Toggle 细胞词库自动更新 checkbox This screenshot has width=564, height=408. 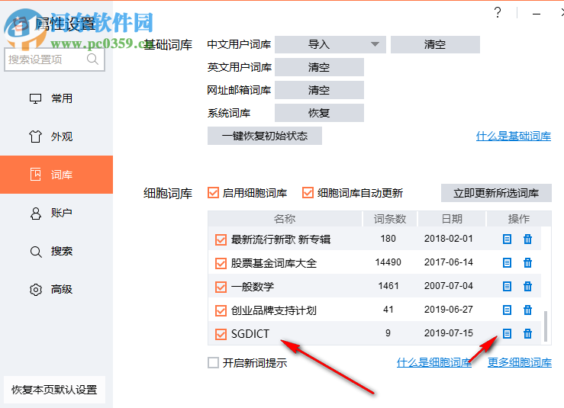pyautogui.click(x=308, y=193)
